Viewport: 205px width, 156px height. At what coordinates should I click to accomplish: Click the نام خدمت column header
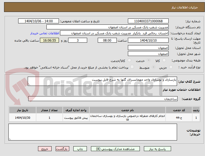click(x=127, y=110)
